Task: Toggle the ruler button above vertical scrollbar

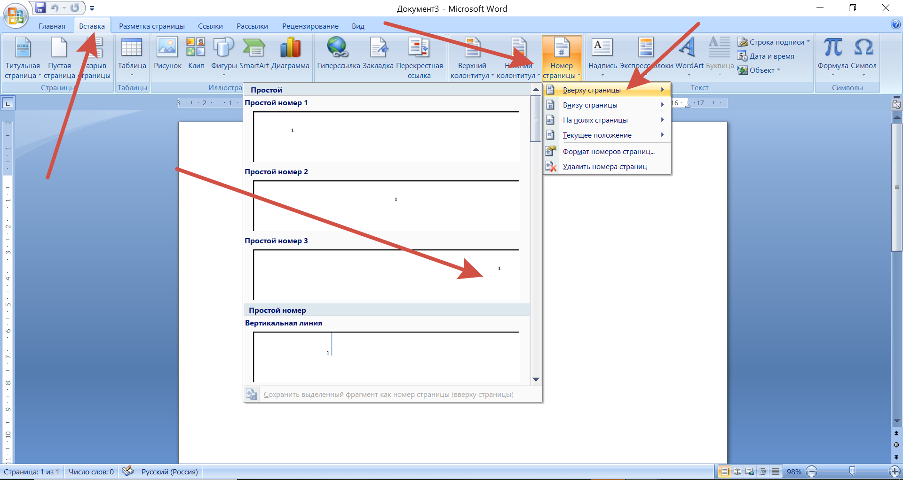Action: point(896,105)
